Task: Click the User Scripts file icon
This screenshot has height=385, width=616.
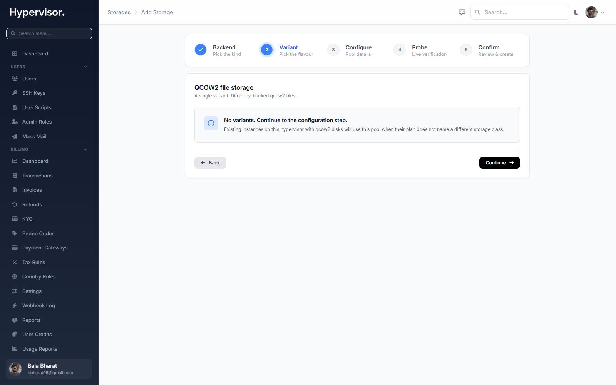Action: (15, 107)
